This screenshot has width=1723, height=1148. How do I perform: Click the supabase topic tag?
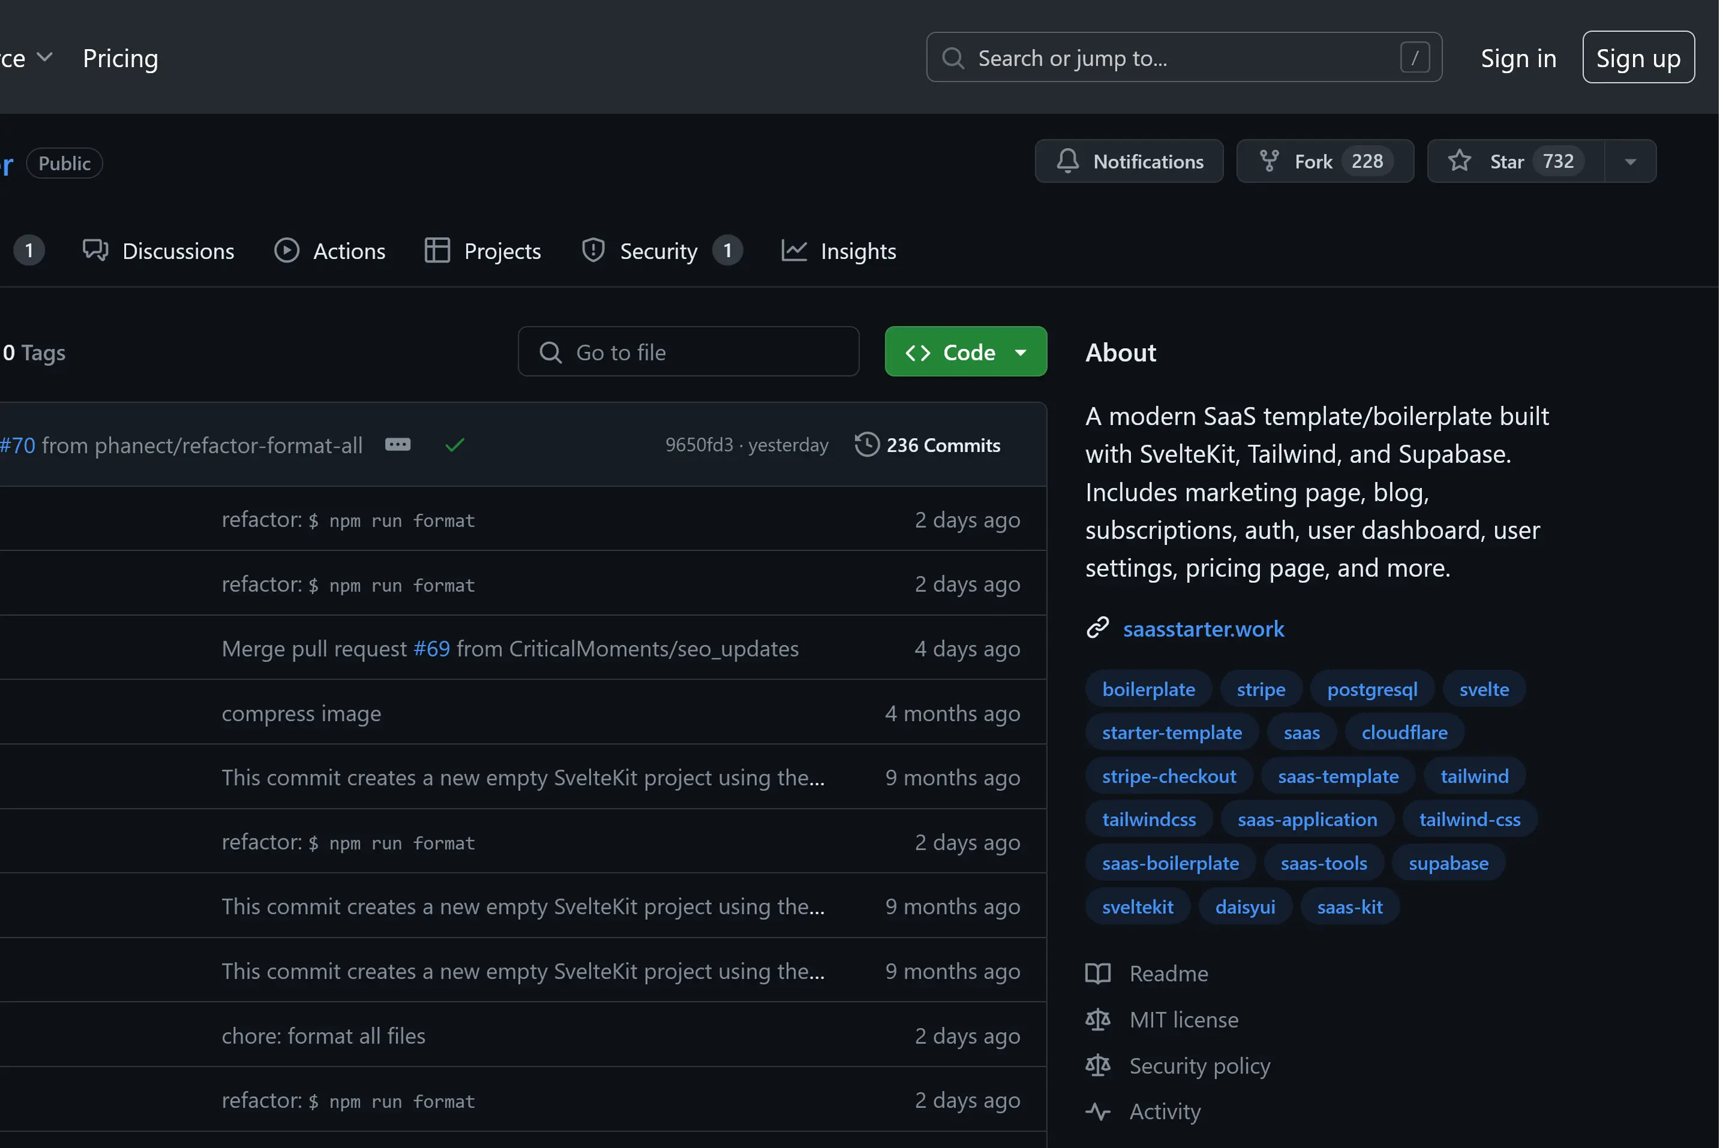(x=1448, y=863)
